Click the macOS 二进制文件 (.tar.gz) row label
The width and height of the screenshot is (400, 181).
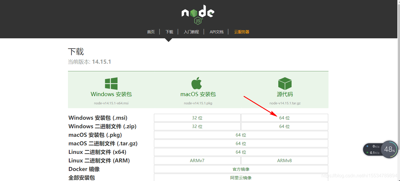click(x=103, y=144)
